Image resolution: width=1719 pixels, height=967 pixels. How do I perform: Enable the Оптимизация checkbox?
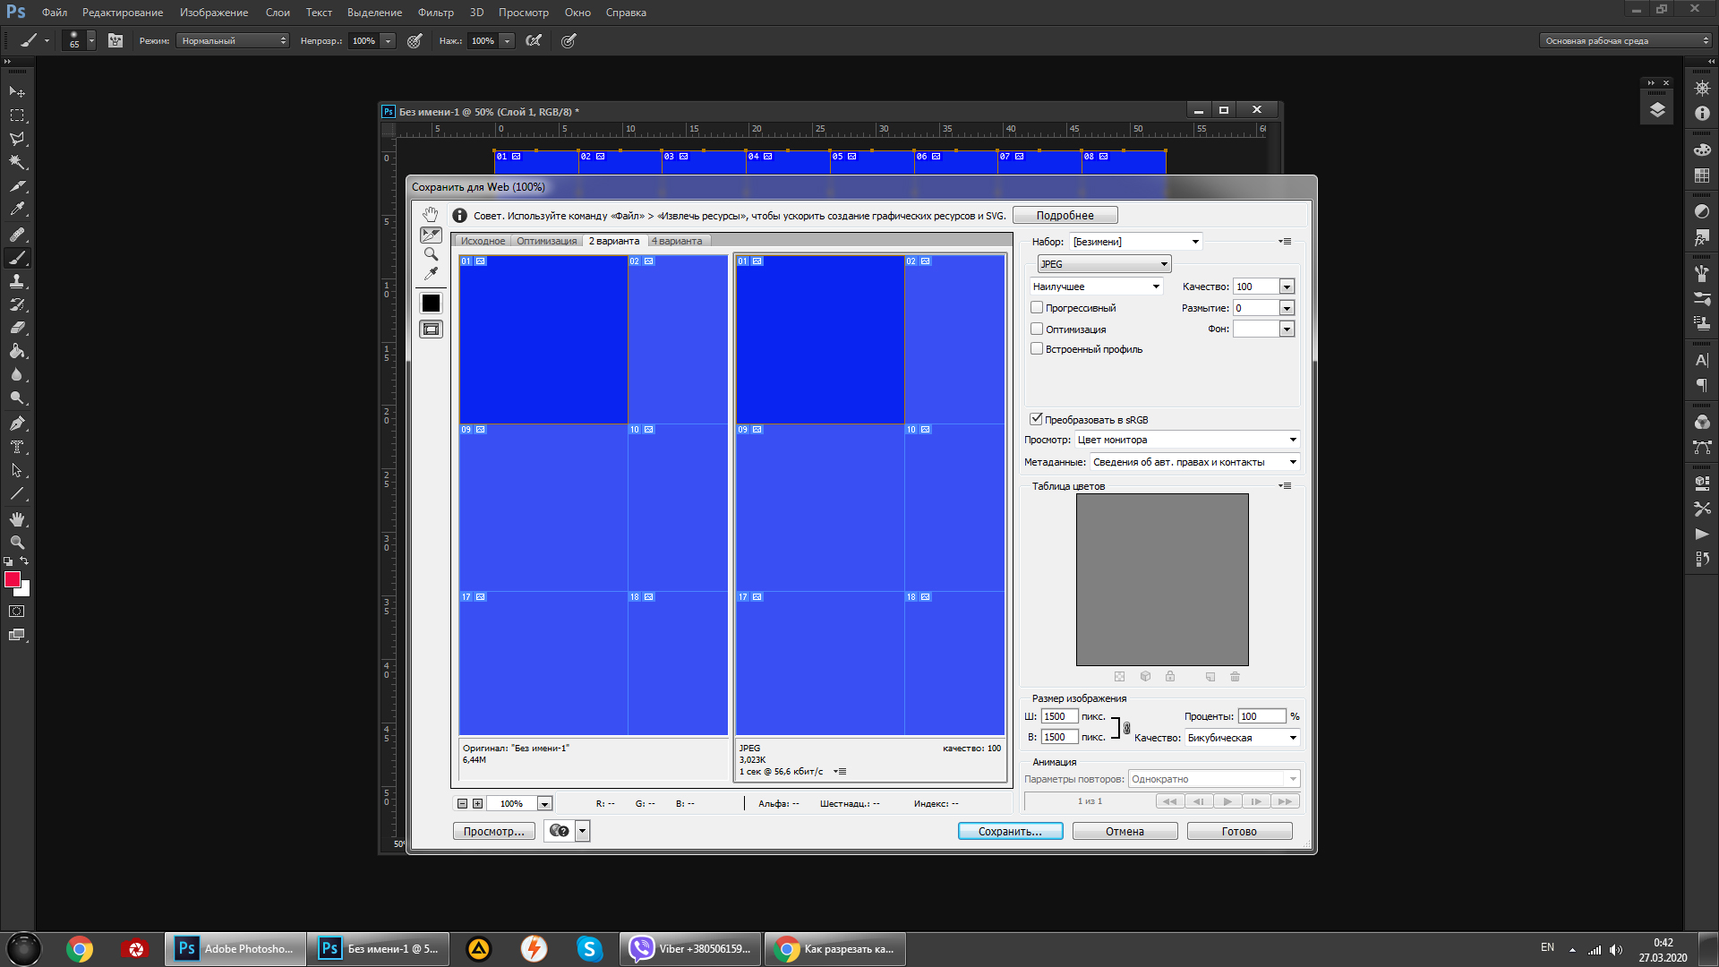coord(1037,329)
